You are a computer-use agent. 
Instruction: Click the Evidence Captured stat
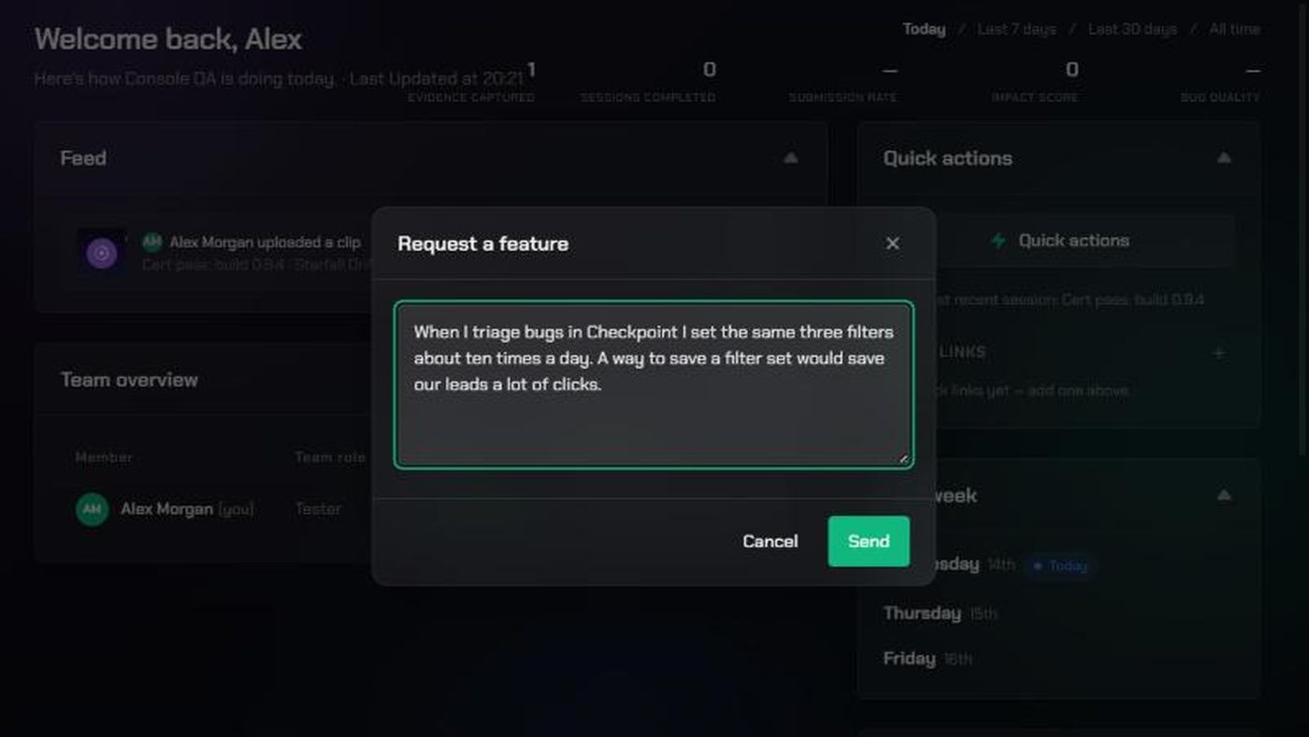[x=471, y=82]
